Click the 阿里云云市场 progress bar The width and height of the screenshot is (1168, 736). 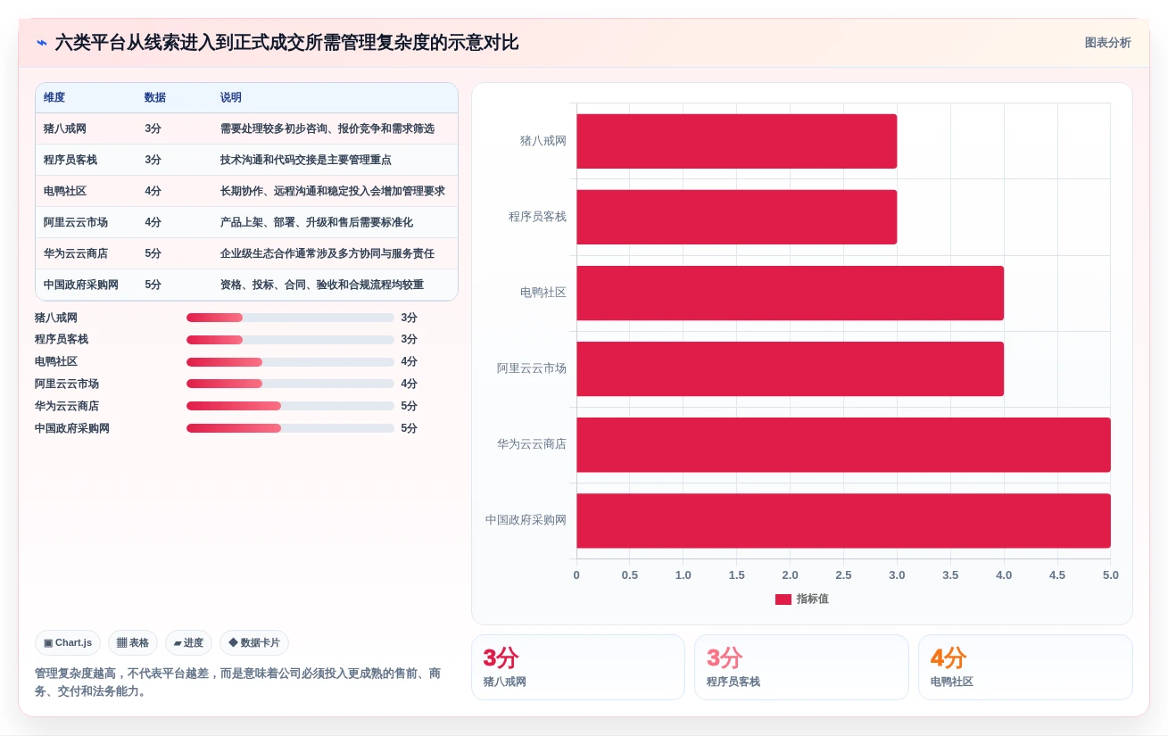point(290,384)
